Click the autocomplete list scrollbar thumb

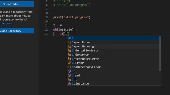(160, 54)
